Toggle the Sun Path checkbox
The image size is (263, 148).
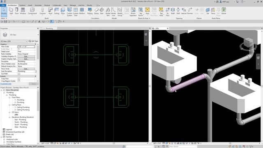19,74
